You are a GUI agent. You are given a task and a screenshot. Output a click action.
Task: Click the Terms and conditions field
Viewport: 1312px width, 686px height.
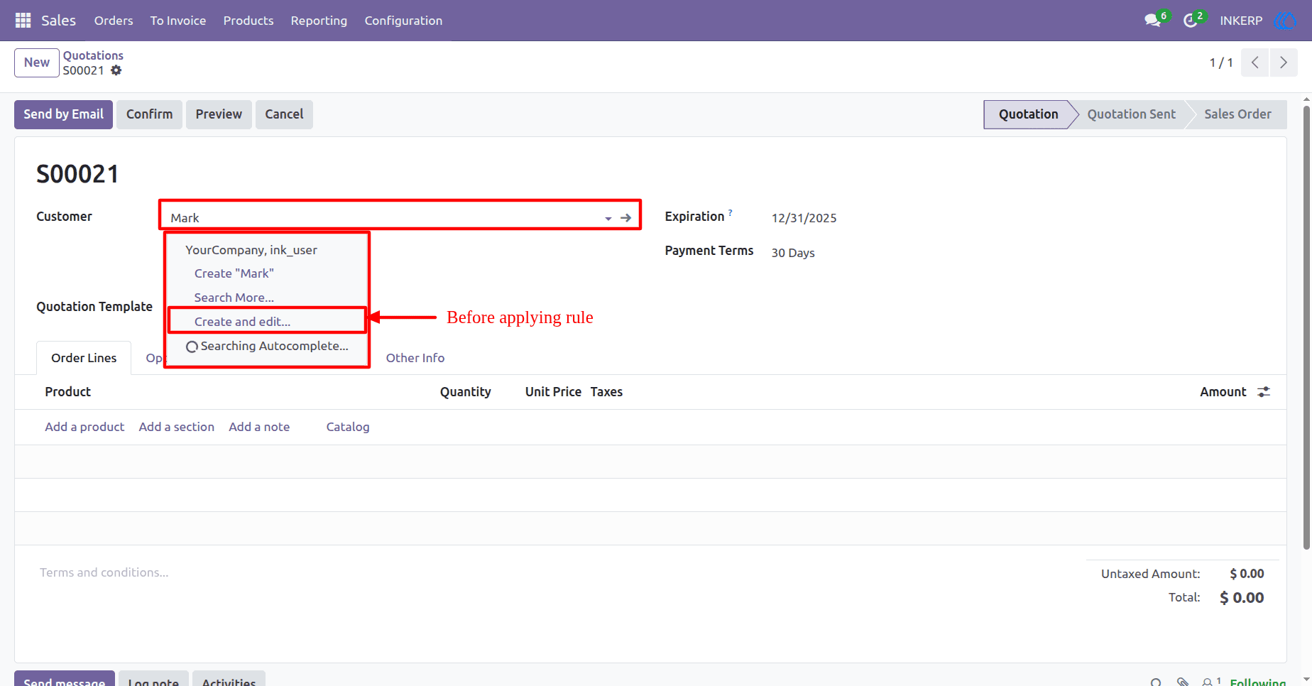point(104,572)
